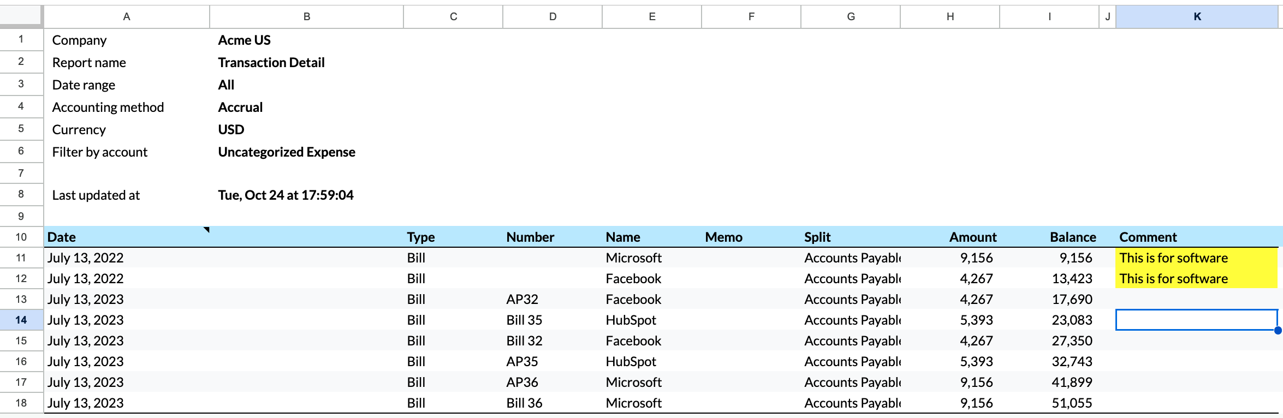Click the 'Balance' column header cell

pos(1049,237)
